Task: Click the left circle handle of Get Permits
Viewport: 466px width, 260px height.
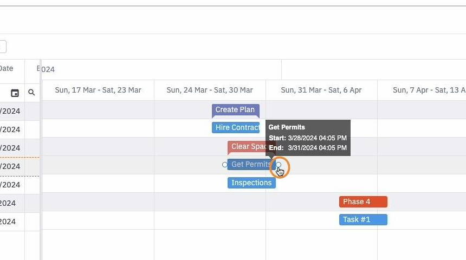Action: click(225, 165)
